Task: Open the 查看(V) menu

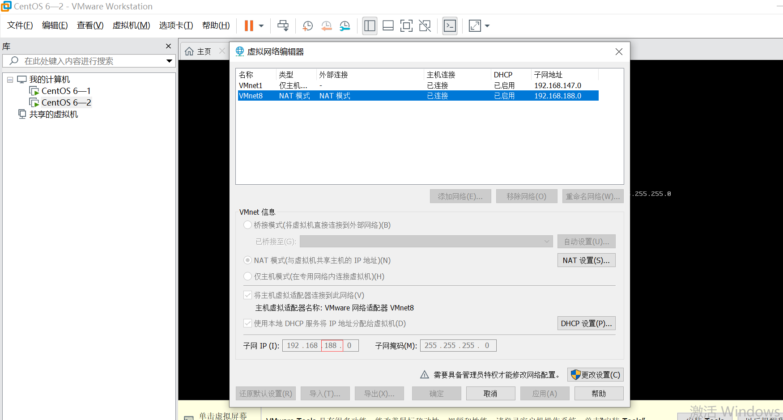Action: tap(90, 25)
